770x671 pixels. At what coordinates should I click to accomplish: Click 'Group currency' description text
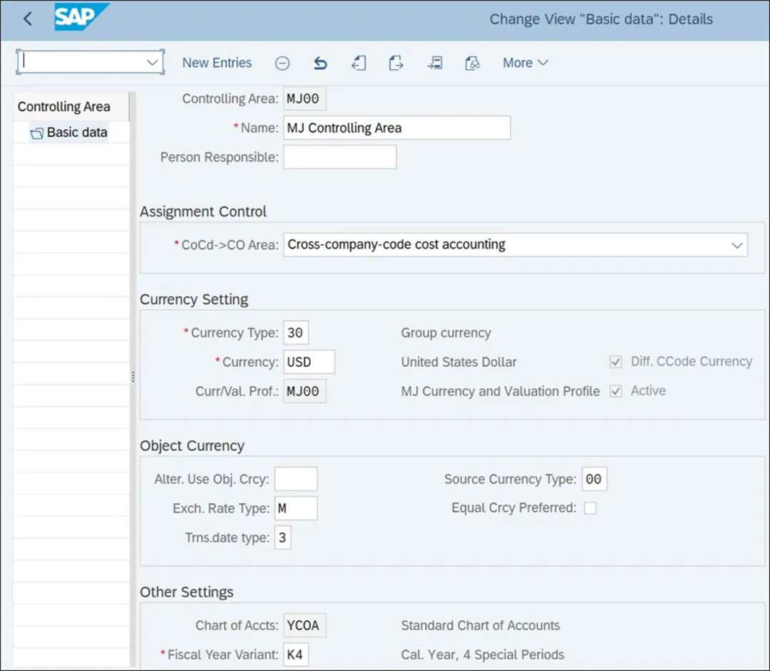coord(446,333)
